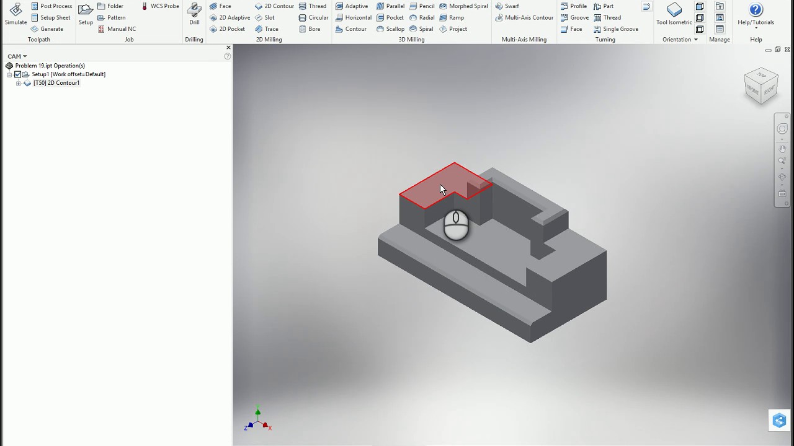This screenshot has width=794, height=446.
Task: Select the 3D Pocket strategy
Action: click(390, 17)
